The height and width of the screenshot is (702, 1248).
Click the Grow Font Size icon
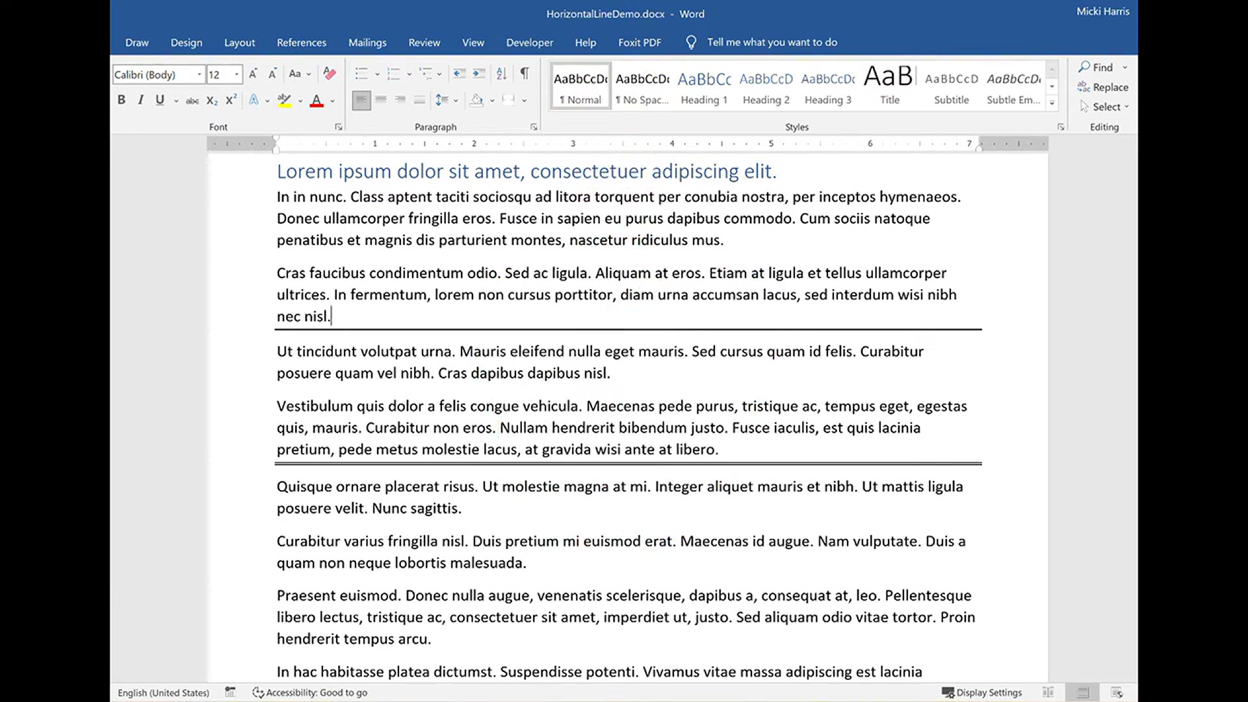(253, 74)
